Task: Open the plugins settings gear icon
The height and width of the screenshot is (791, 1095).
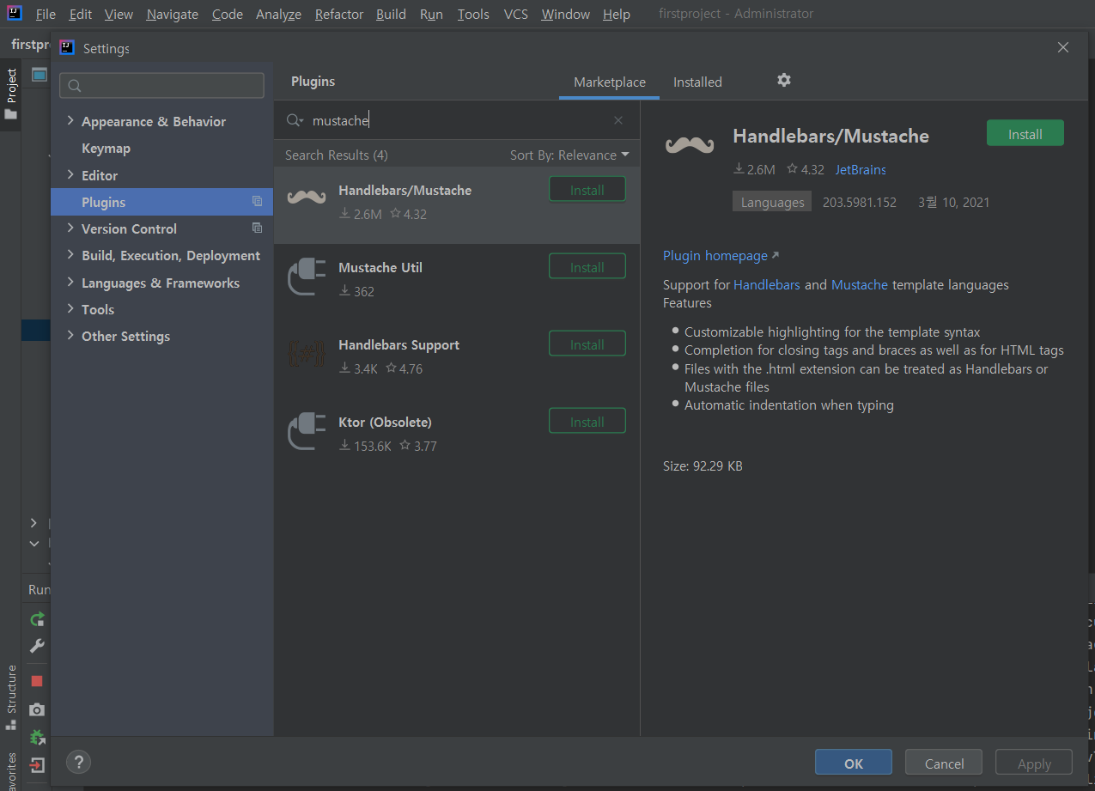Action: pyautogui.click(x=783, y=80)
